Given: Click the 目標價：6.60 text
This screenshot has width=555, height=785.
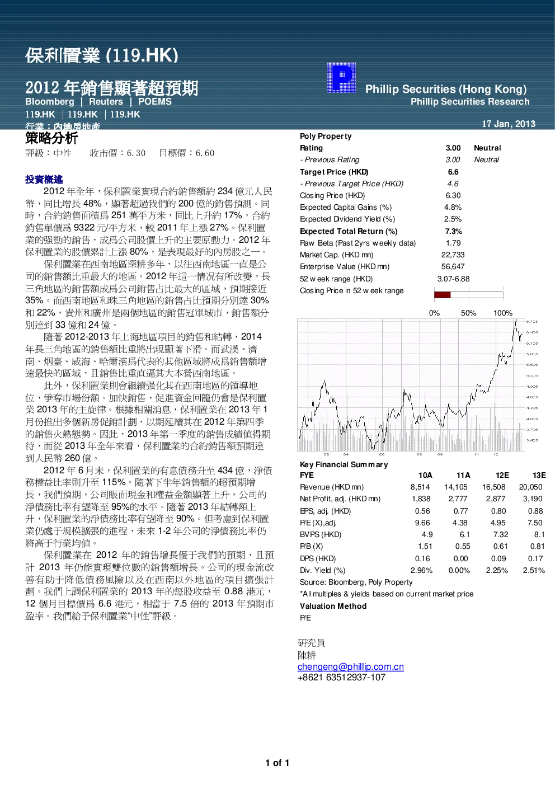Looking at the screenshot, I should (186, 153).
